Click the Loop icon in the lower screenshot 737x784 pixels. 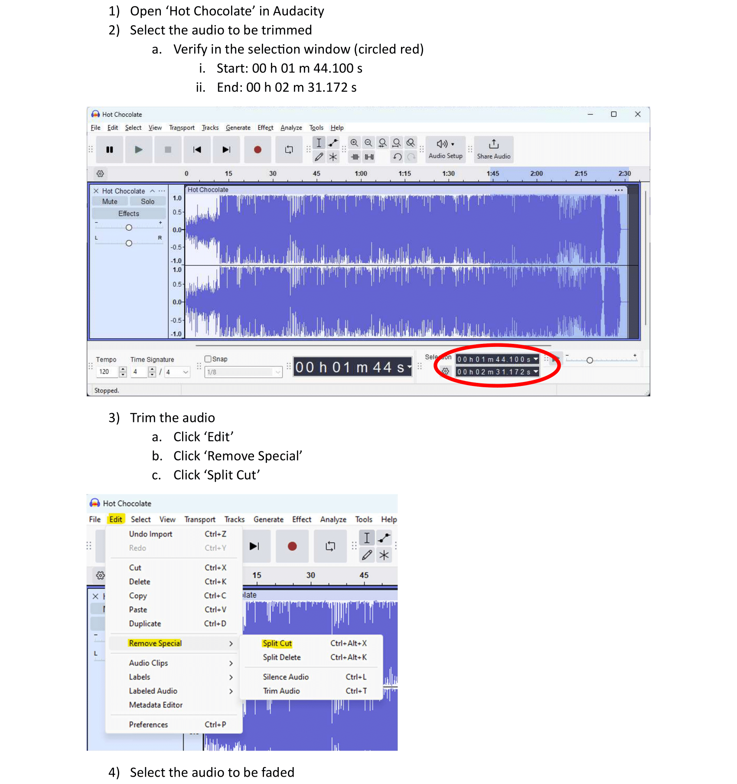click(x=330, y=546)
